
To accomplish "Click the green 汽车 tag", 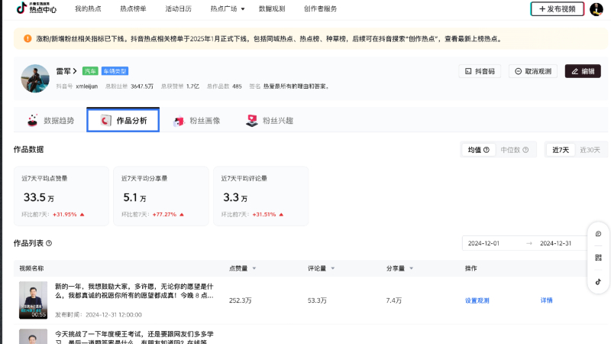I will pos(90,71).
